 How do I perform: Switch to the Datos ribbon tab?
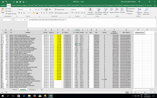36,5
